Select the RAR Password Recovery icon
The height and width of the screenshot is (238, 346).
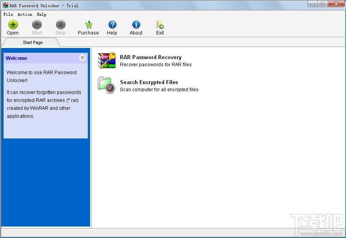pos(106,60)
